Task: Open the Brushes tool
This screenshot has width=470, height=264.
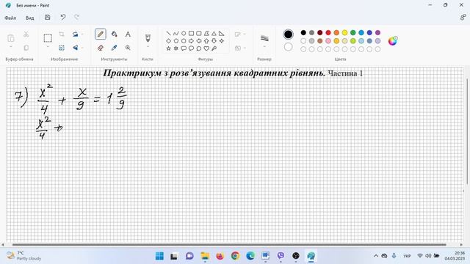Action: pos(148,38)
